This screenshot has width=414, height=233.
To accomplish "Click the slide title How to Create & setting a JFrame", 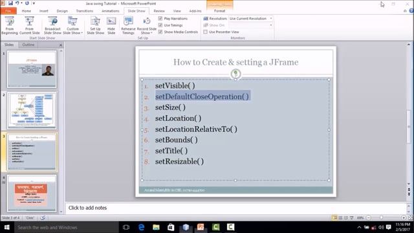I will pos(235,62).
